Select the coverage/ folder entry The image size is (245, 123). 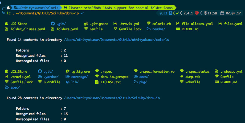tap(77, 77)
